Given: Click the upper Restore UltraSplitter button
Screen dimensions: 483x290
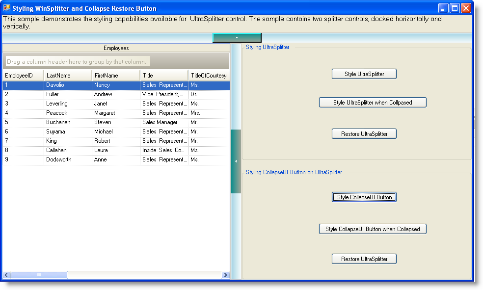Looking at the screenshot, I should (364, 134).
